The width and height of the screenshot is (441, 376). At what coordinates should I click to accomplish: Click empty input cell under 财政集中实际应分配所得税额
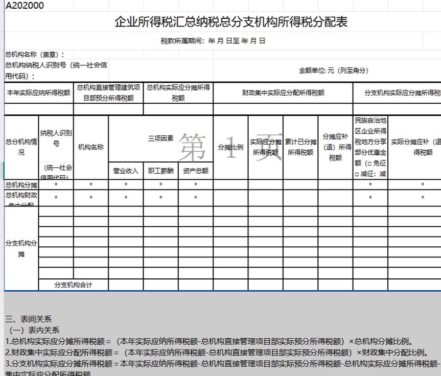(x=283, y=109)
